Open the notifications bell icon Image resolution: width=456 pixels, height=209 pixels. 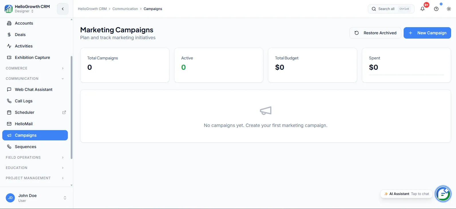[423, 9]
